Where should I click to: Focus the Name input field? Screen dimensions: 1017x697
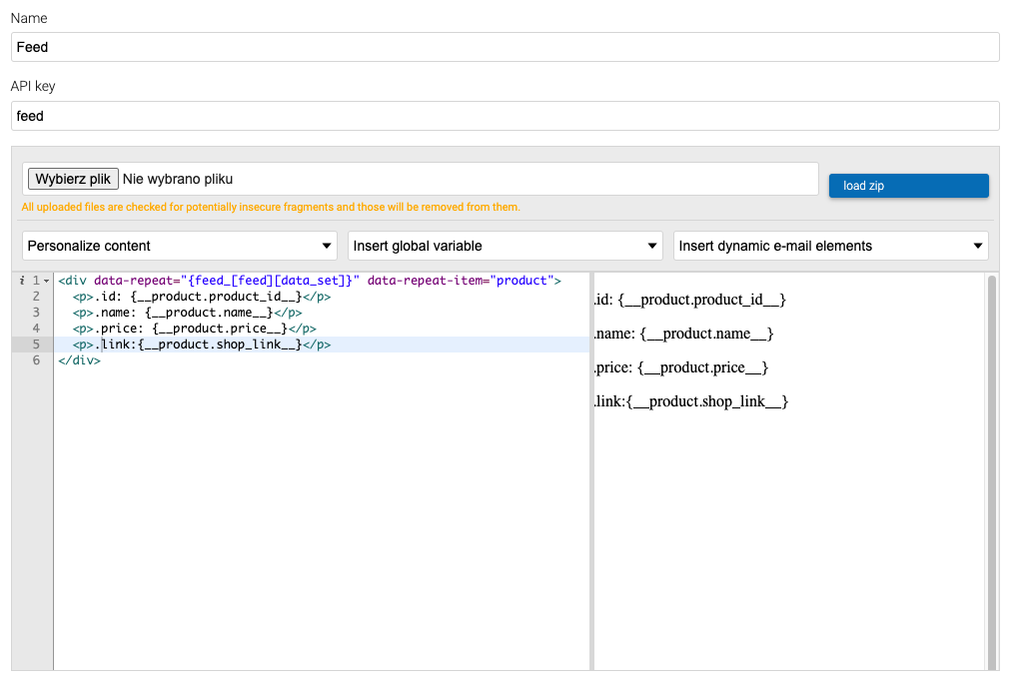[x=505, y=47]
